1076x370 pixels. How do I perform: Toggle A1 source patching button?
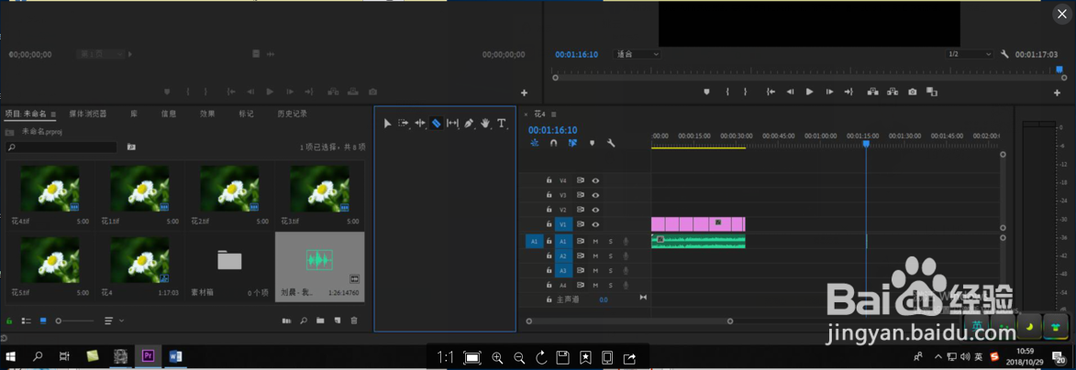point(534,241)
